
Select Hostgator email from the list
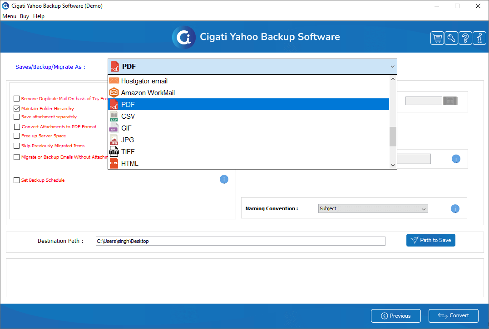click(249, 81)
